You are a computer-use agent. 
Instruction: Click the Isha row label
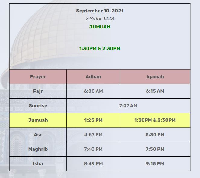coord(38,164)
